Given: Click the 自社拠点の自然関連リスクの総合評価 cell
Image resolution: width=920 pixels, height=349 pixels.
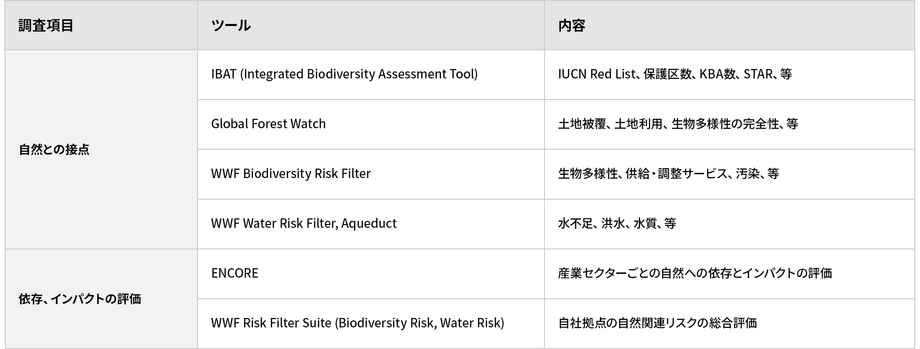Looking at the screenshot, I should pyautogui.click(x=729, y=324).
